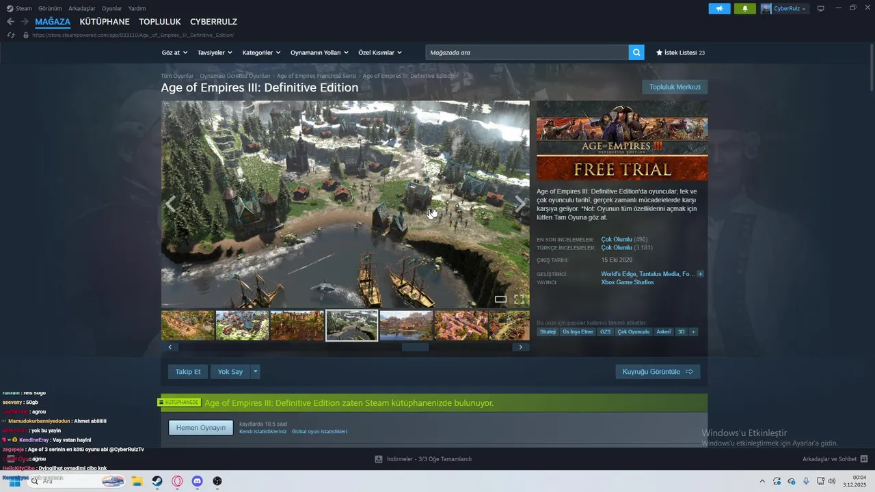Open Opera GX browser from the taskbar

pyautogui.click(x=177, y=481)
